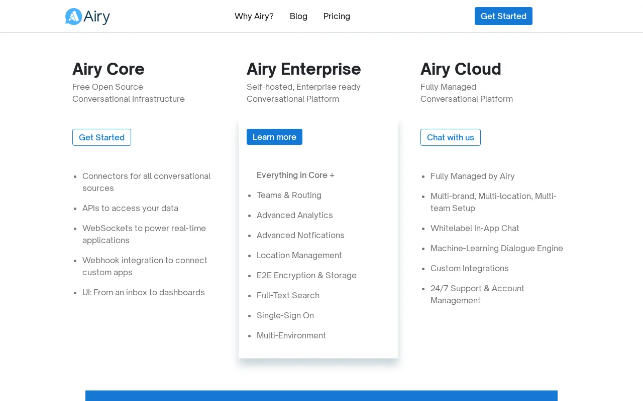Open the Pricing page
643x401 pixels.
(337, 16)
